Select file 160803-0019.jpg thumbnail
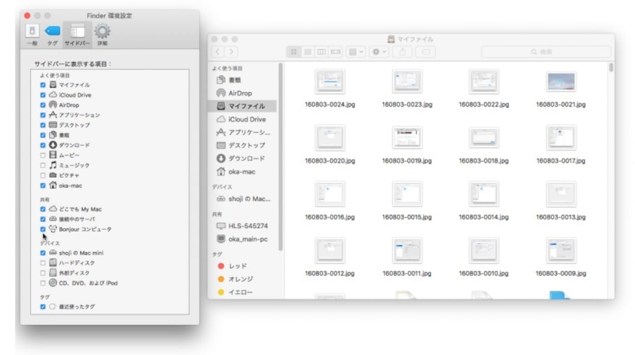The width and height of the screenshot is (635, 355). tap(407, 138)
